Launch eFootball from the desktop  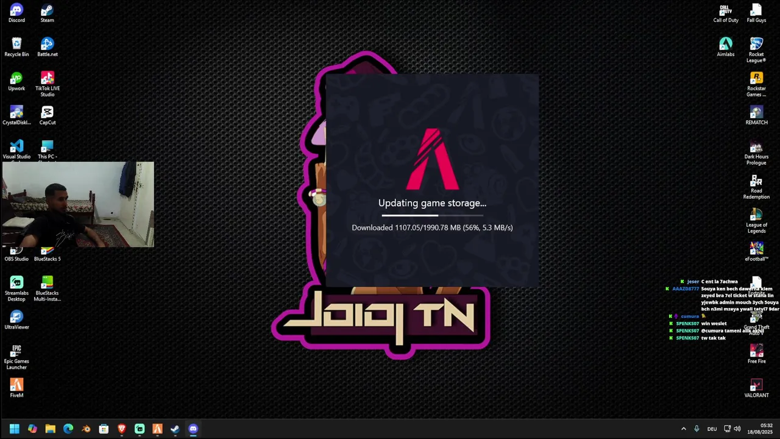(756, 252)
